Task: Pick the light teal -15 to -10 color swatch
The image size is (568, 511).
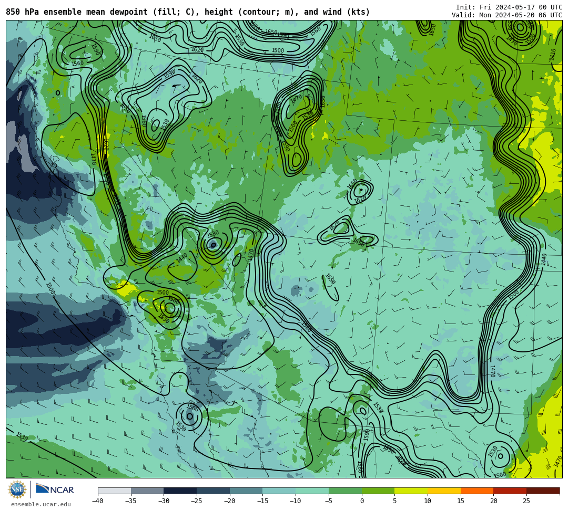Action: (x=279, y=491)
